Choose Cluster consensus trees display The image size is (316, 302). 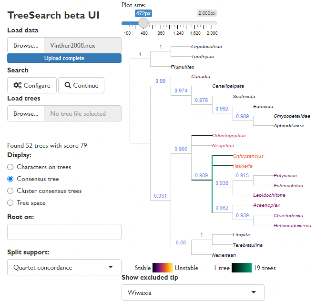tap(10, 191)
